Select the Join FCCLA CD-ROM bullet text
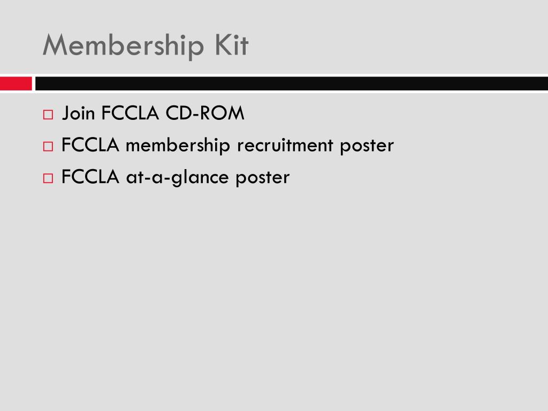Screen dimensions: 548x411 [x=153, y=113]
